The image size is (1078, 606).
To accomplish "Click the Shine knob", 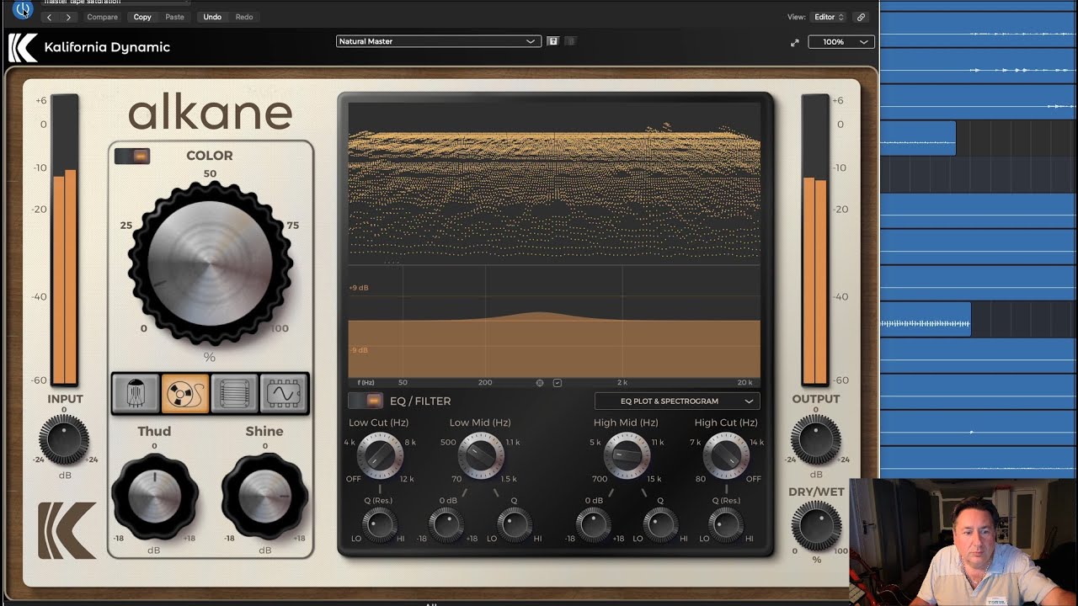I will click(264, 498).
